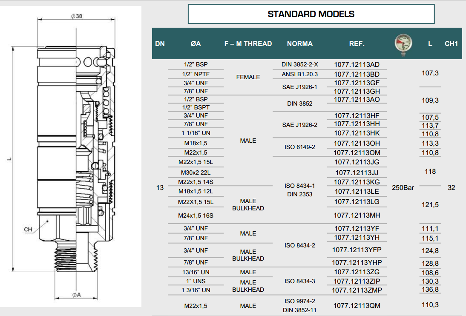Click the CH label on the drawing
466x316 pixels.
click(28, 230)
